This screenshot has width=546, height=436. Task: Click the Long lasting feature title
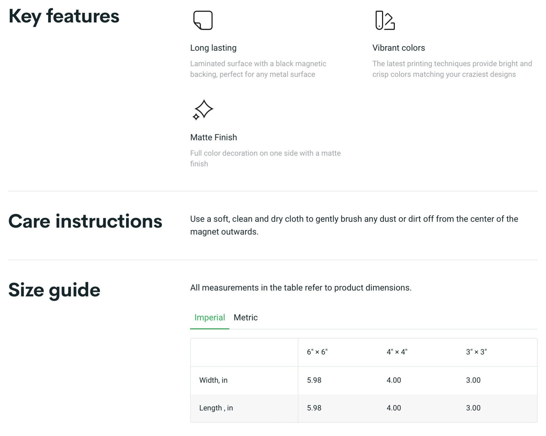coord(213,48)
